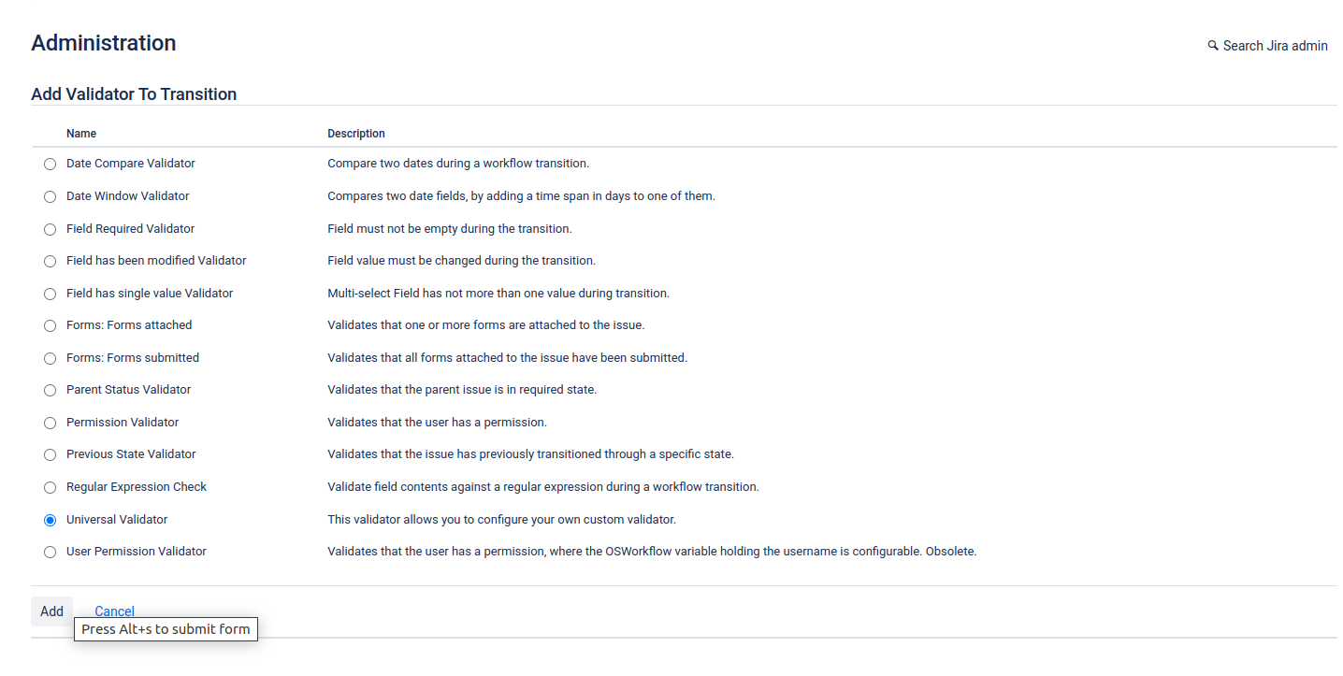Viewport: 1343px width, 676px height.
Task: Click the Description column header
Action: (356, 134)
